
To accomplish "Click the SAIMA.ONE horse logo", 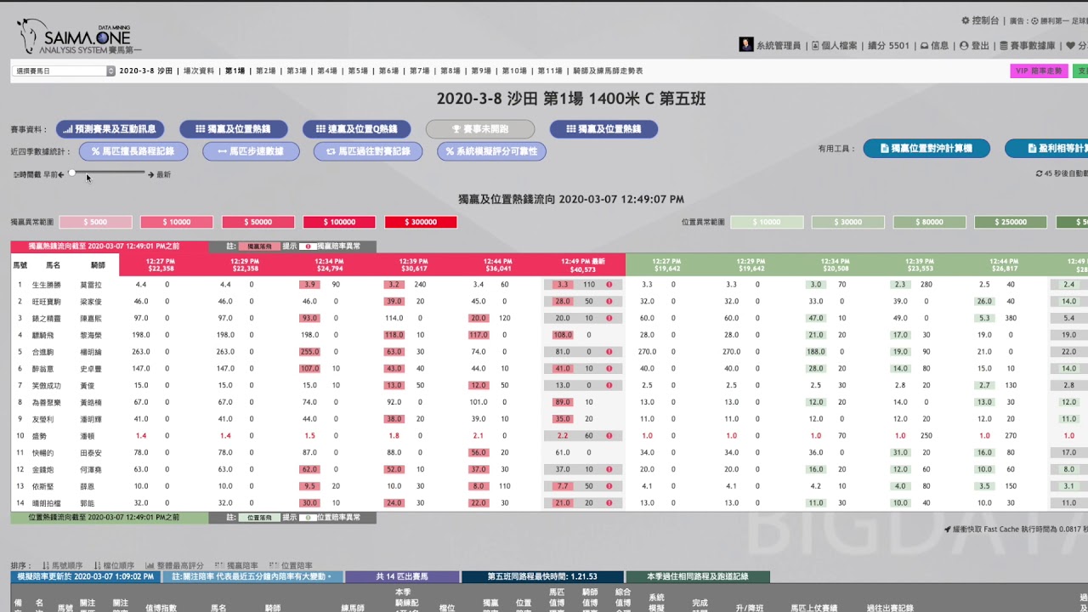I will pos(79,37).
